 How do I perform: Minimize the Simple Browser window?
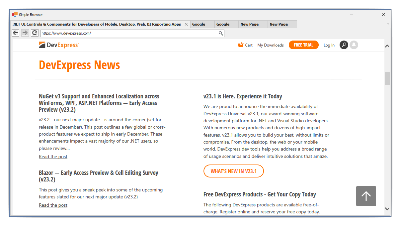pos(352,15)
